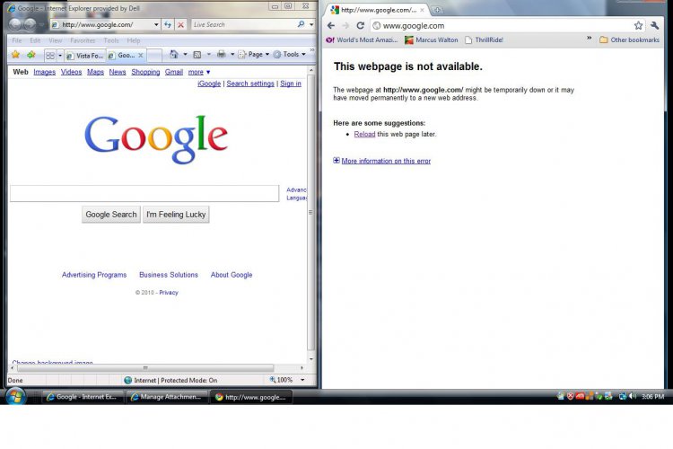Open IE Edit menu
Viewport: 673px width, 449px height.
[35, 40]
